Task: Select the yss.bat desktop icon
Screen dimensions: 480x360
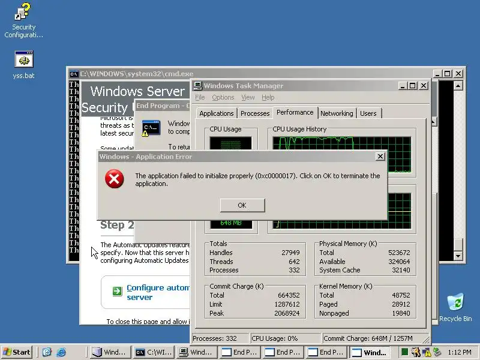Action: (x=23, y=65)
